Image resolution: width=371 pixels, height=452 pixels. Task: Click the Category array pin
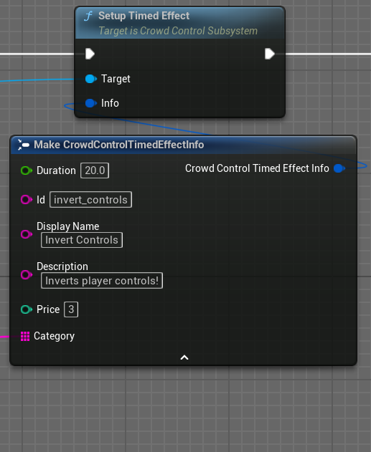25,336
